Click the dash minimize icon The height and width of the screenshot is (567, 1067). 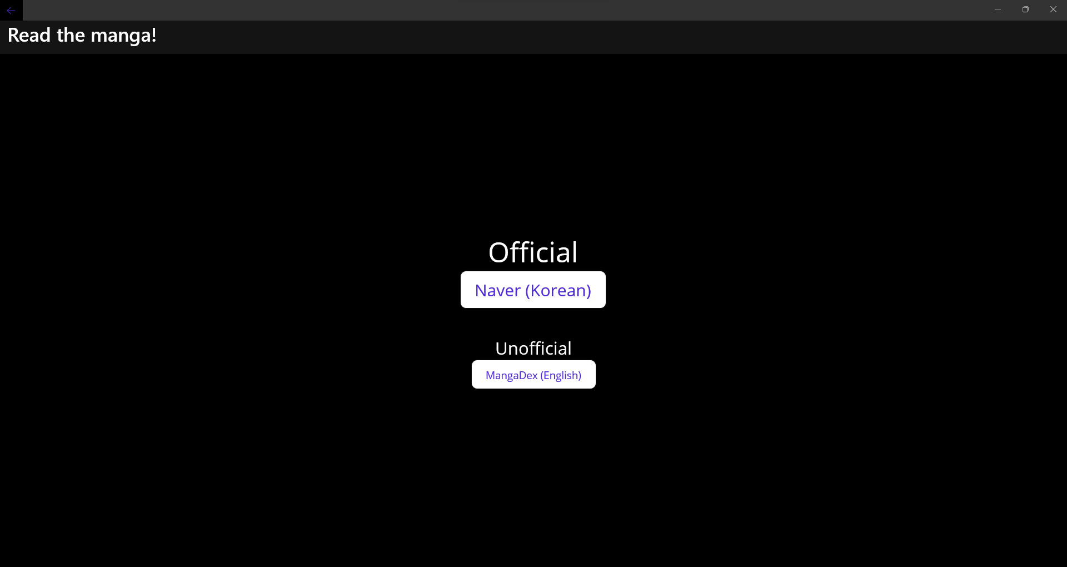(998, 9)
